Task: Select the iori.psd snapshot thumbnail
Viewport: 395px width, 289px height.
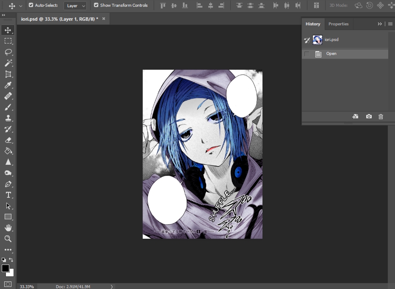Action: 318,40
